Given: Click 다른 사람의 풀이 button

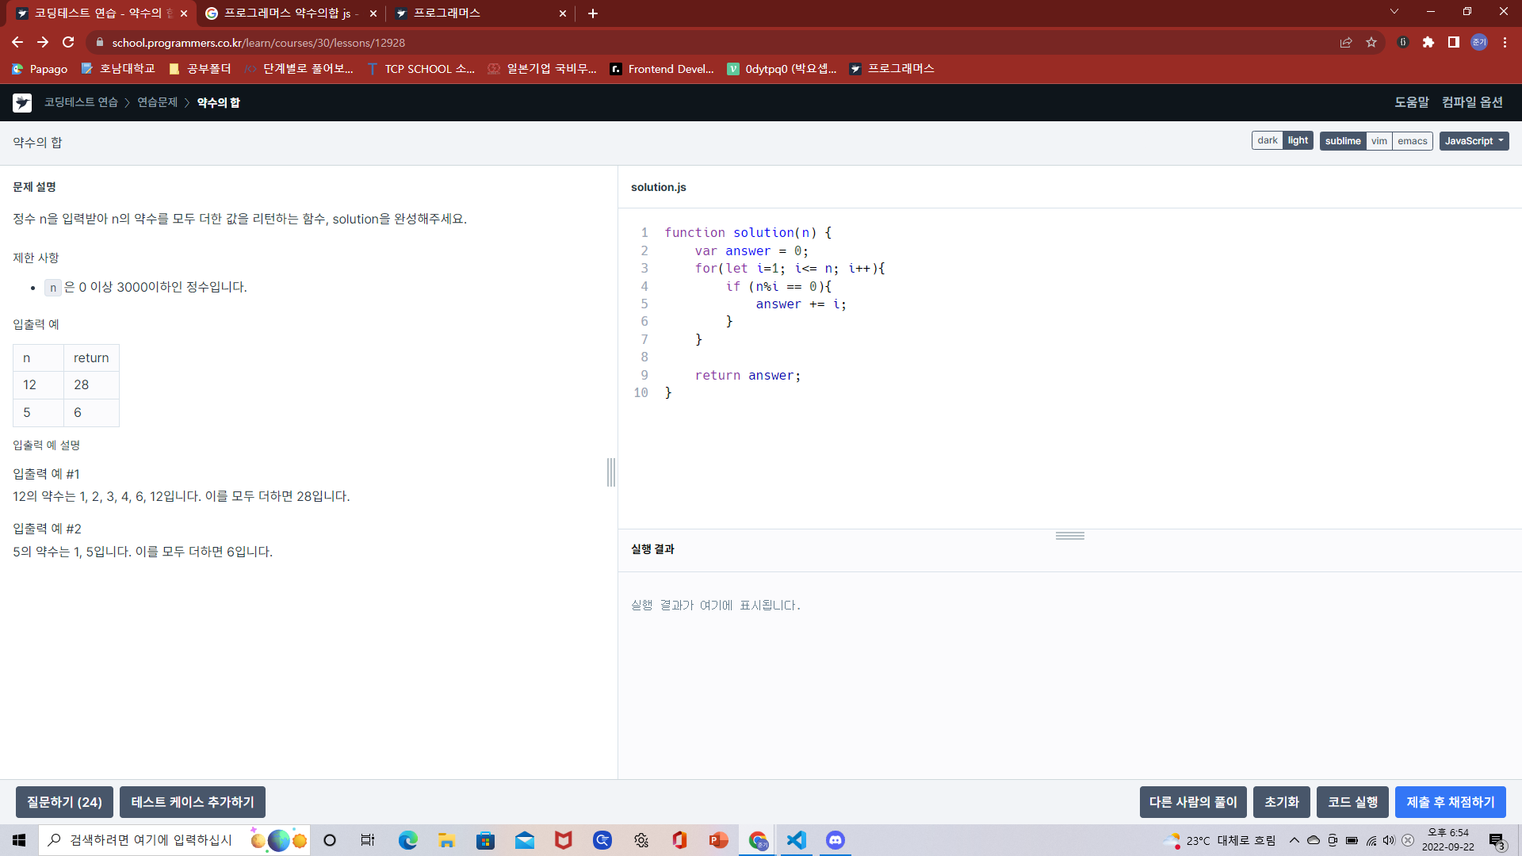Looking at the screenshot, I should tap(1193, 802).
